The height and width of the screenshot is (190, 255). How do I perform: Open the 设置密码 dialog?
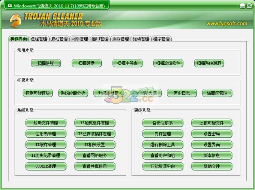point(212,134)
